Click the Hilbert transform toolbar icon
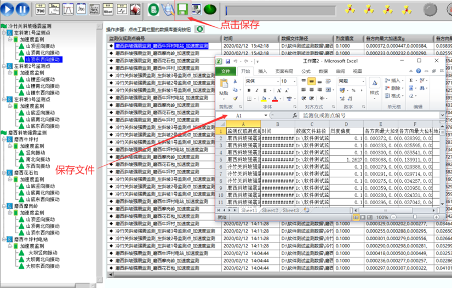 pos(108,9)
